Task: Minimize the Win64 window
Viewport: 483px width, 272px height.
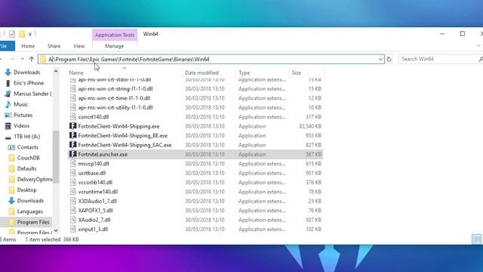Action: (x=443, y=33)
